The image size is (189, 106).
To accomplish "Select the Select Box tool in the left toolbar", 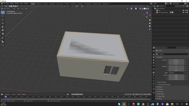I will [x=3, y=12].
